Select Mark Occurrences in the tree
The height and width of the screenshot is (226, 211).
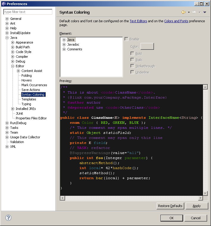[34, 85]
